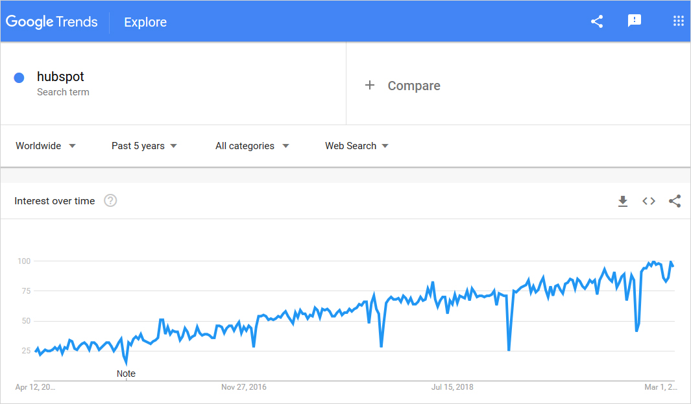Screen dimensions: 691x404
Task: Go to the Explore page
Action: point(145,22)
